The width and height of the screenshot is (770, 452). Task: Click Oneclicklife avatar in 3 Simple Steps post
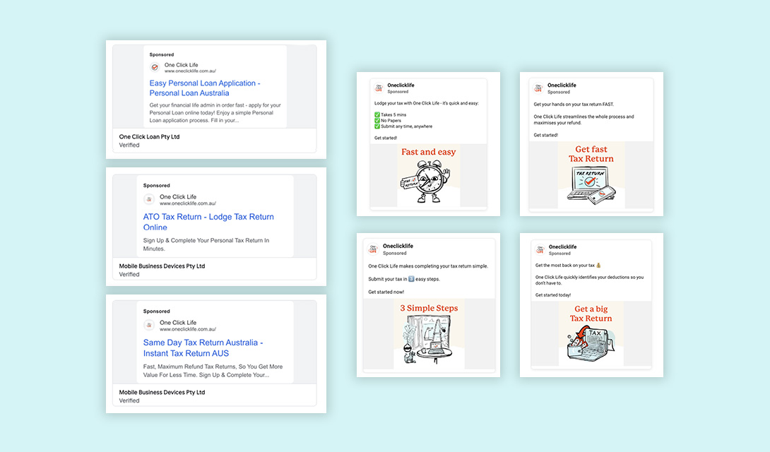[x=373, y=249]
